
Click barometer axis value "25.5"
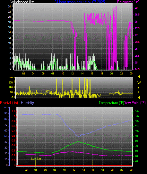tap(137, 56)
